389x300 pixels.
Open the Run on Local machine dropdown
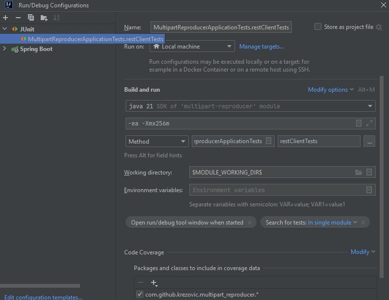pos(192,47)
